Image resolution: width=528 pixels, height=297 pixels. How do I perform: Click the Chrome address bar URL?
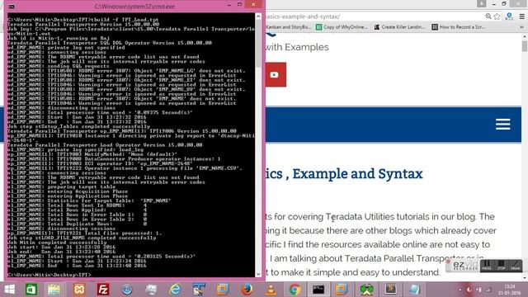303,16
